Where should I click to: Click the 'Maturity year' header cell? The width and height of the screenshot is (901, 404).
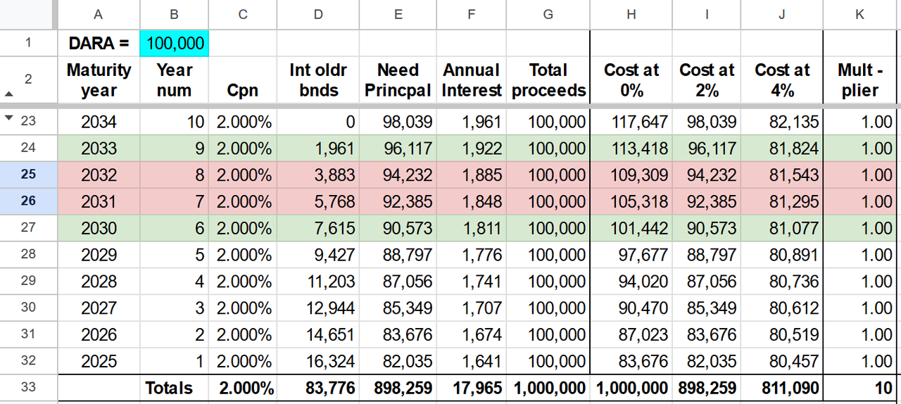point(98,80)
